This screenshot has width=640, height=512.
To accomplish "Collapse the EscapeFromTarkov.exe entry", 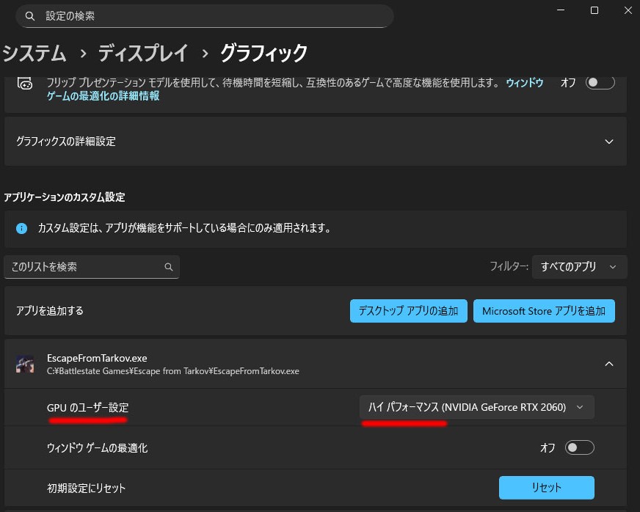I will 608,363.
